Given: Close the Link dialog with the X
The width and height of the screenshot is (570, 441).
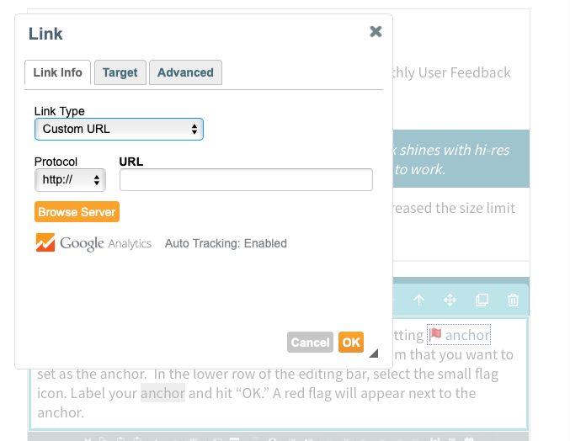Looking at the screenshot, I should [376, 32].
